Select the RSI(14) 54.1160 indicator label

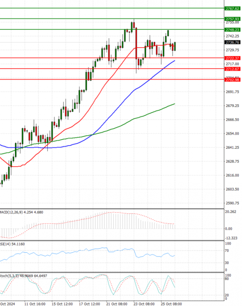coord(12,244)
